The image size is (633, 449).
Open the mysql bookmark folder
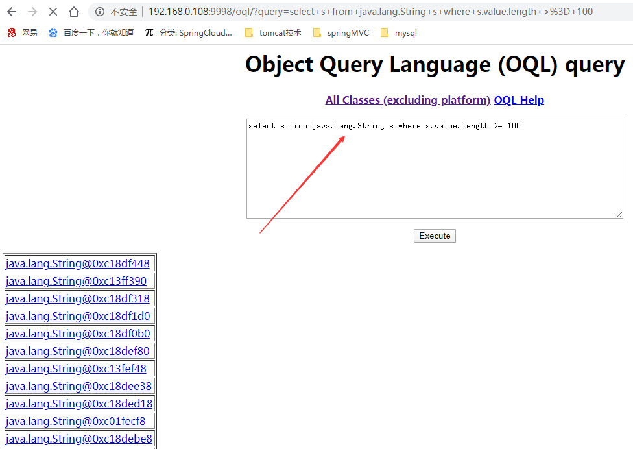click(x=399, y=32)
